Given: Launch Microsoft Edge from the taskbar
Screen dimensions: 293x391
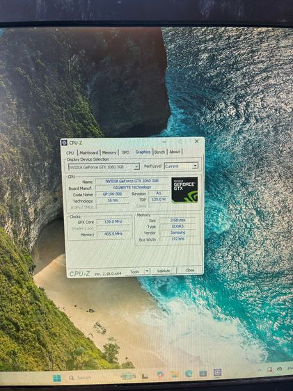Looking at the screenshot, I should tap(189, 374).
